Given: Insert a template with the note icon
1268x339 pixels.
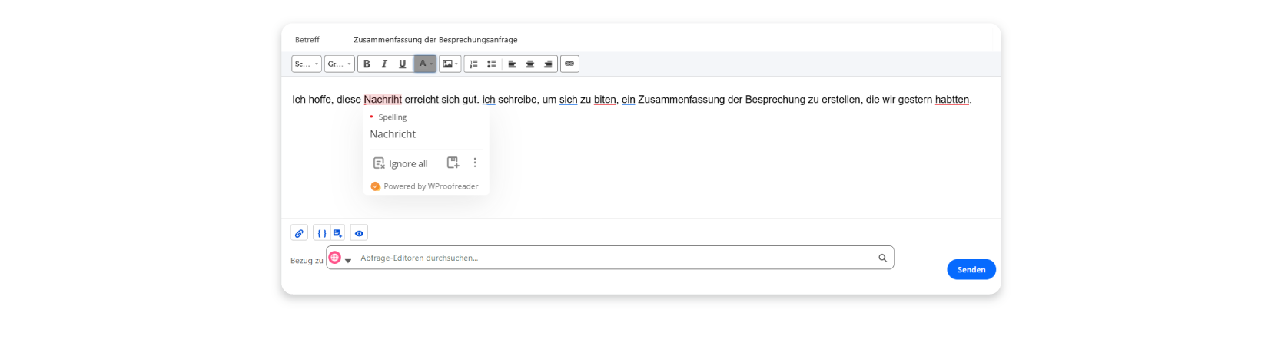Looking at the screenshot, I should point(337,233).
